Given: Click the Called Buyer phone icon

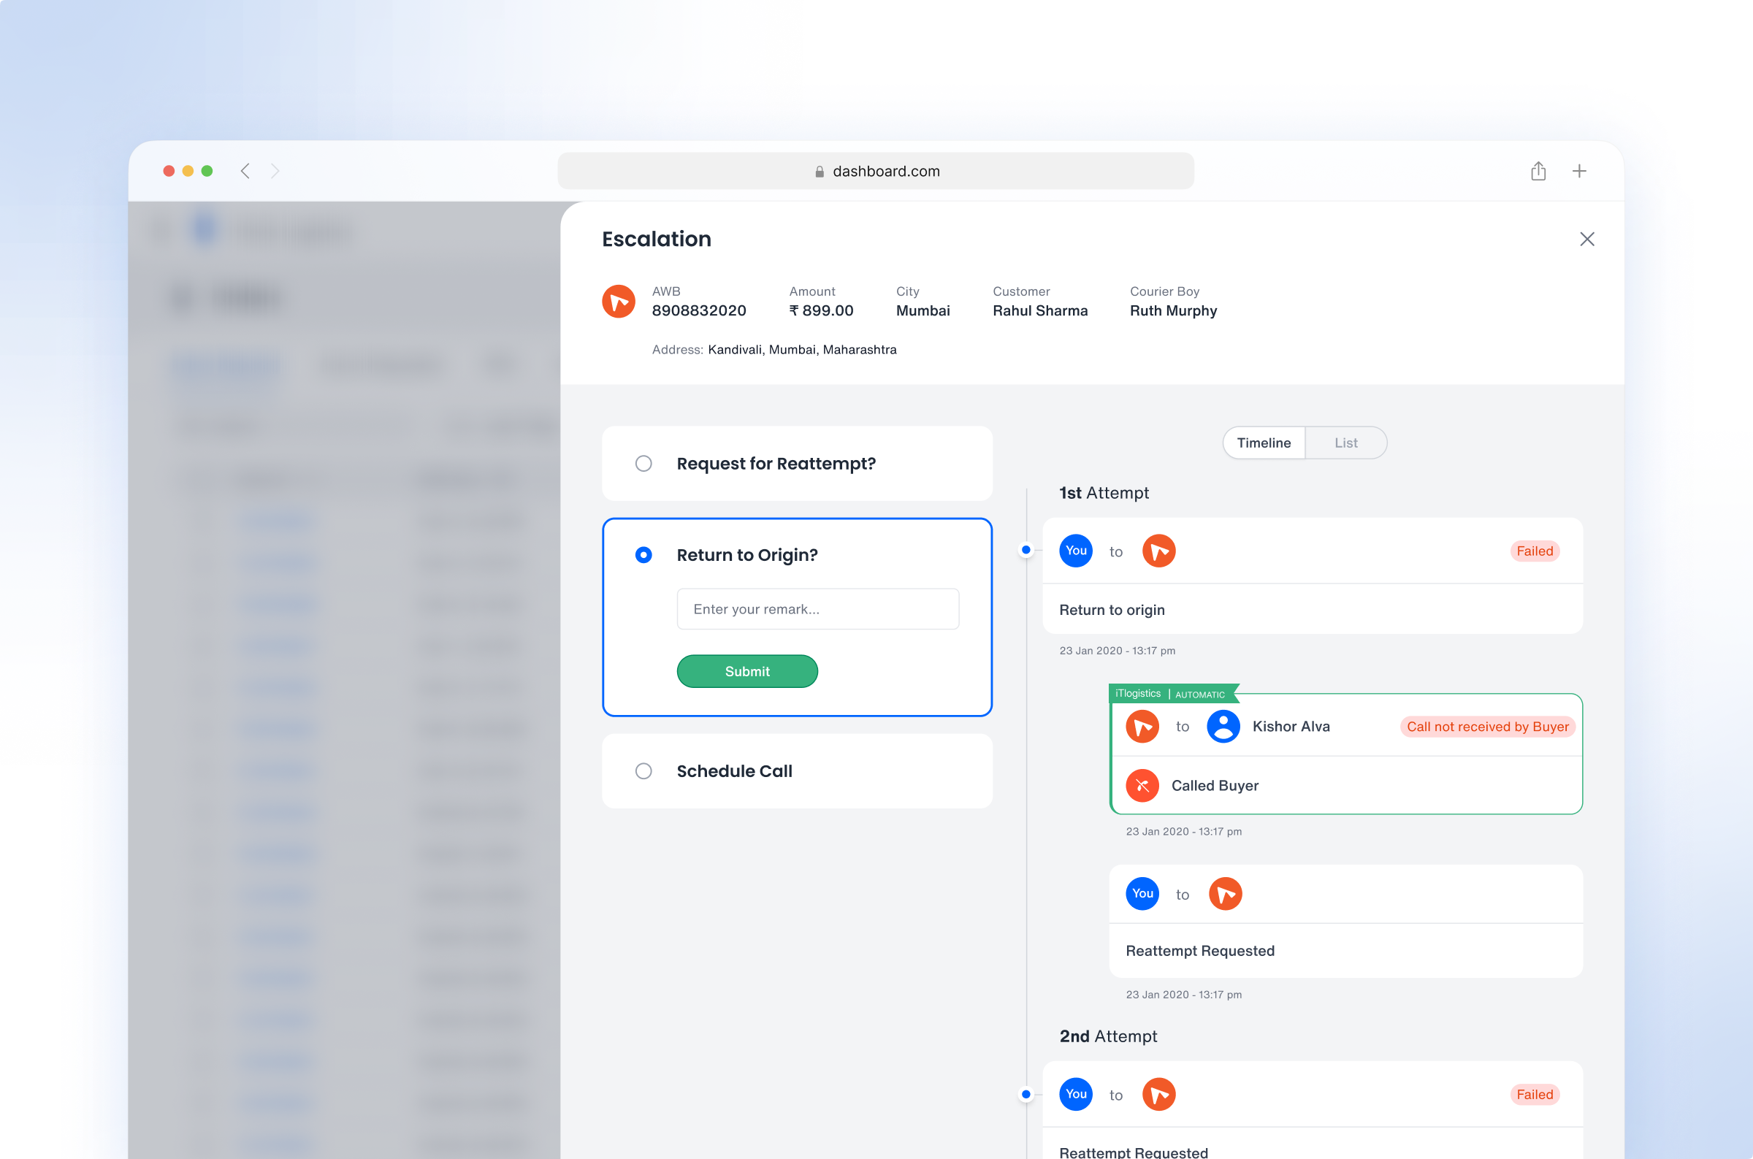Looking at the screenshot, I should click(1142, 785).
